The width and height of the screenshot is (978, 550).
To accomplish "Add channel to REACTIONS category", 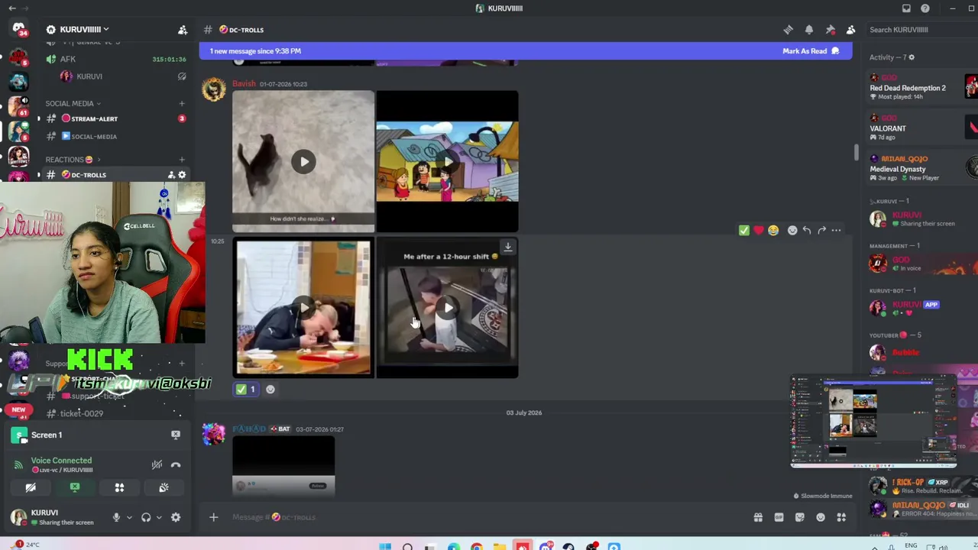I will [x=182, y=160].
